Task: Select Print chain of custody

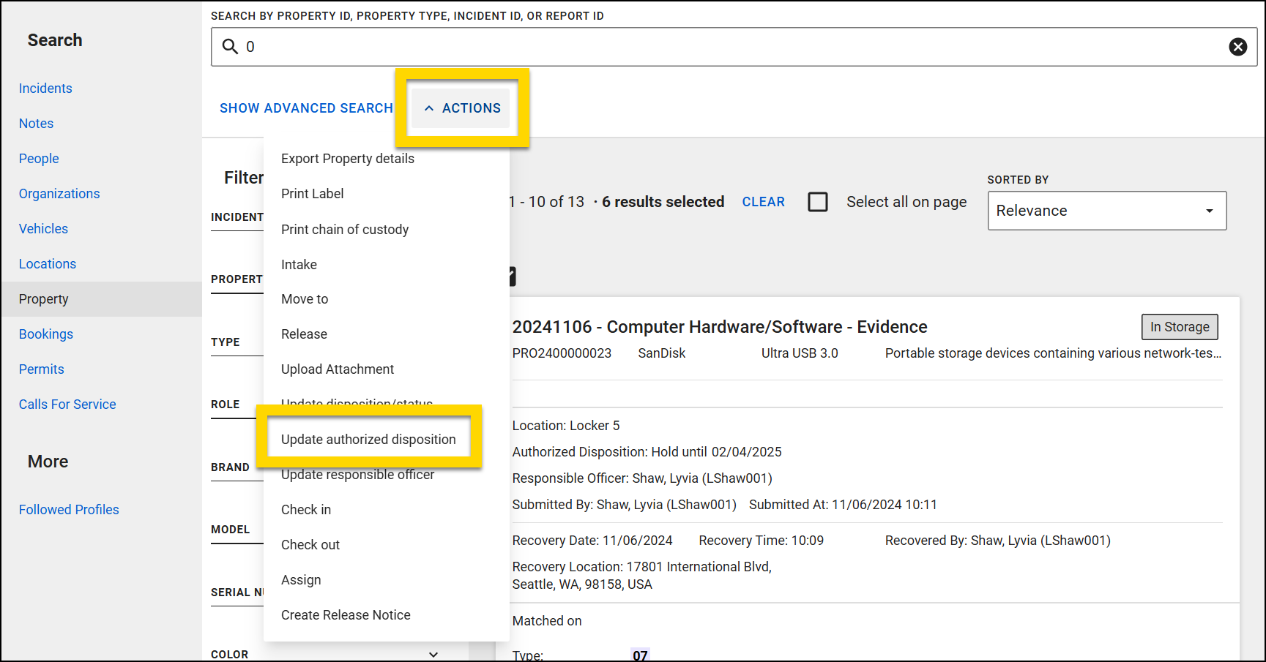Action: [345, 229]
